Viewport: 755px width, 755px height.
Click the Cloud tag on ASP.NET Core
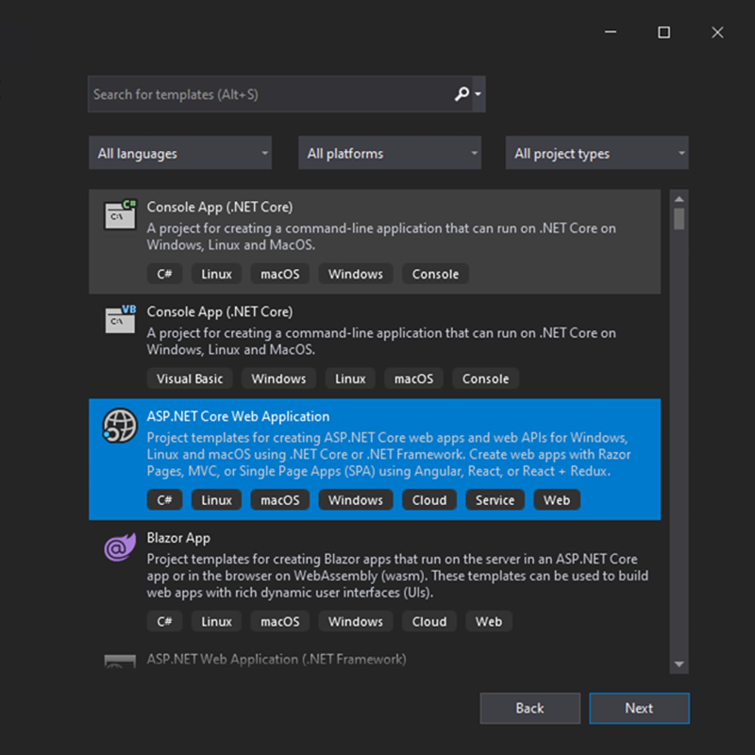pos(429,500)
